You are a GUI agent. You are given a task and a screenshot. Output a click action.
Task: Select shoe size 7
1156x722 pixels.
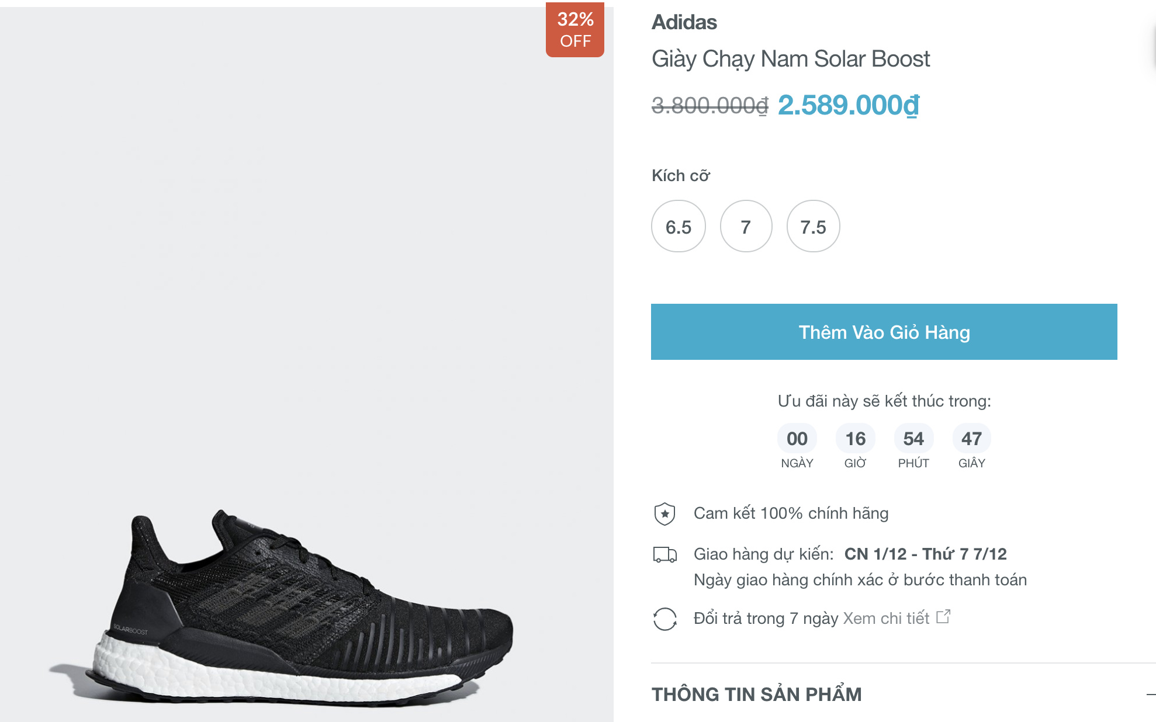point(746,227)
